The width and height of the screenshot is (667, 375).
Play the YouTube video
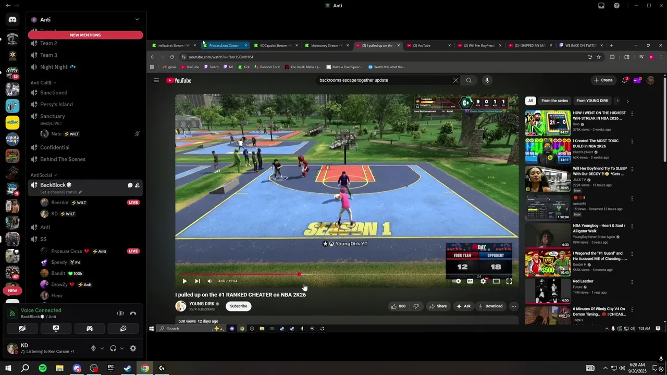pos(184,281)
